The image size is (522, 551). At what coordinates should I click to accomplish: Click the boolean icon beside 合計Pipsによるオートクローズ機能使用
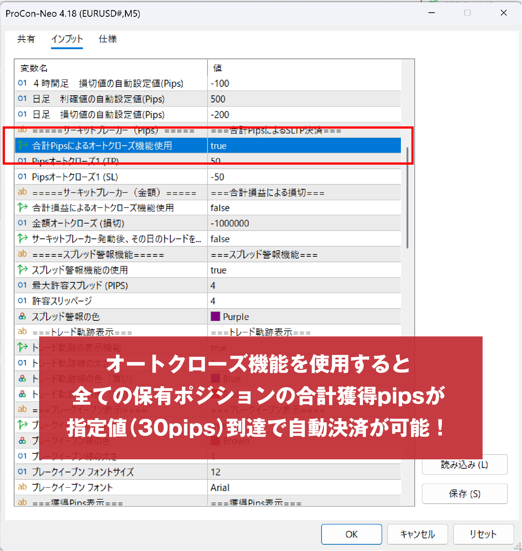(x=22, y=145)
